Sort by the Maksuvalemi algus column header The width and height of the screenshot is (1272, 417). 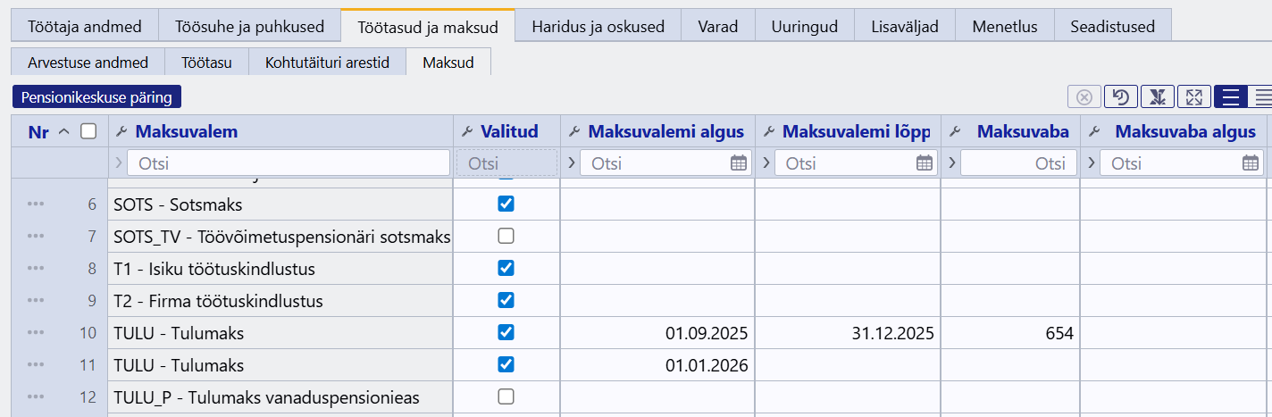[665, 132]
